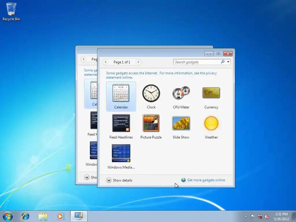The image size is (296, 222).
Task: Click globe icon beside Get more gadgets
Action: coord(184,180)
